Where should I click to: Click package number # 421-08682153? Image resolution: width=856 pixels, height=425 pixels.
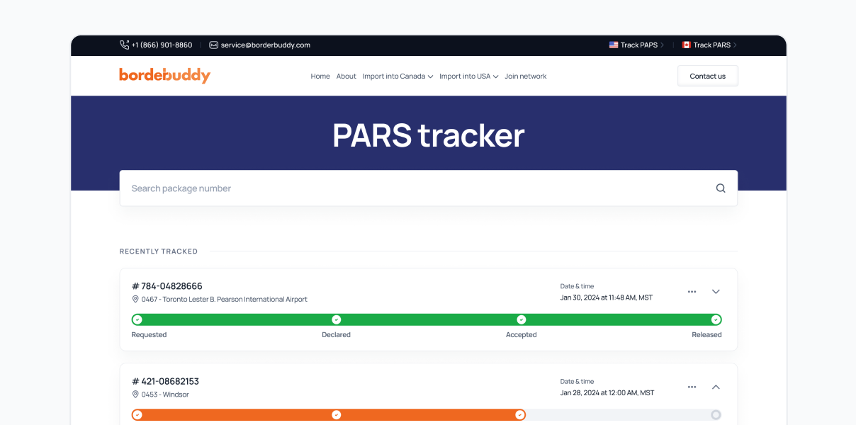point(165,381)
